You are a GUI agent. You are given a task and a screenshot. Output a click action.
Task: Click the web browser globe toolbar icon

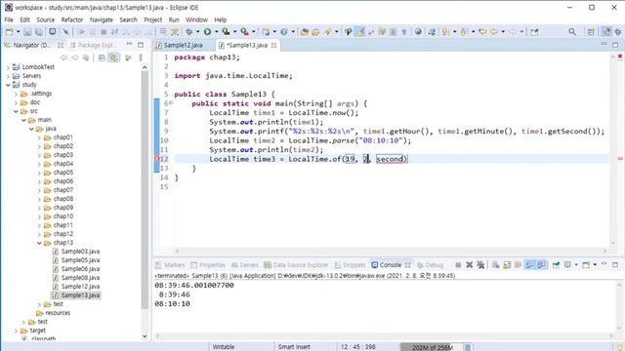point(418,32)
